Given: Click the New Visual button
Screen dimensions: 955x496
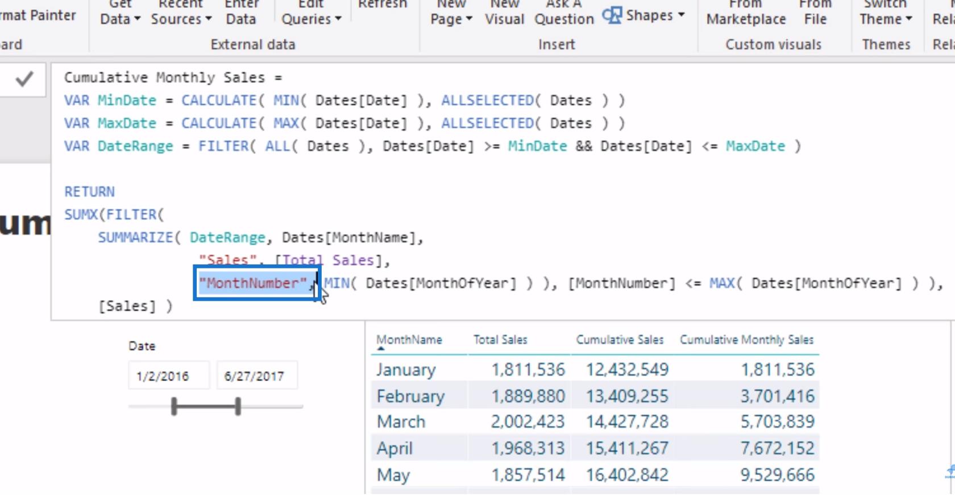Looking at the screenshot, I should [505, 12].
